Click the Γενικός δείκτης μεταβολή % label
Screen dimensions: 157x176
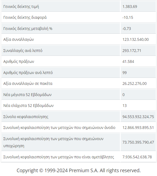pyautogui.click(x=28, y=29)
